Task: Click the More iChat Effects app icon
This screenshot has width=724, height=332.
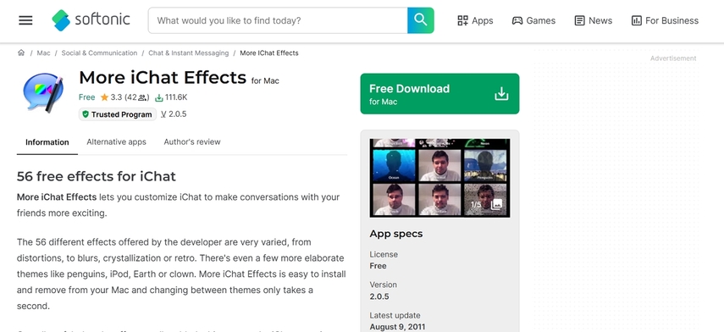Action: [42, 93]
